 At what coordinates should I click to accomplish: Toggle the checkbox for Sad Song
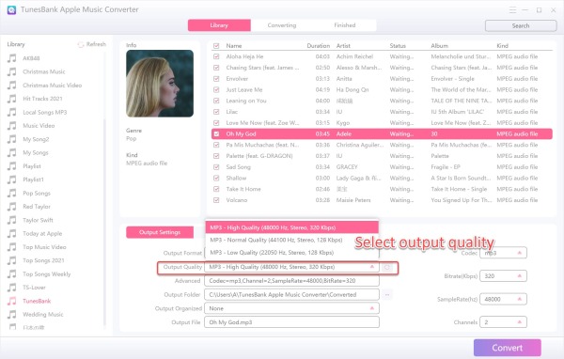[216, 167]
